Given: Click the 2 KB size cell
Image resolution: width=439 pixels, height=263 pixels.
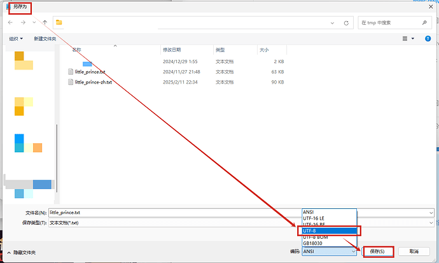Looking at the screenshot, I should click(279, 62).
